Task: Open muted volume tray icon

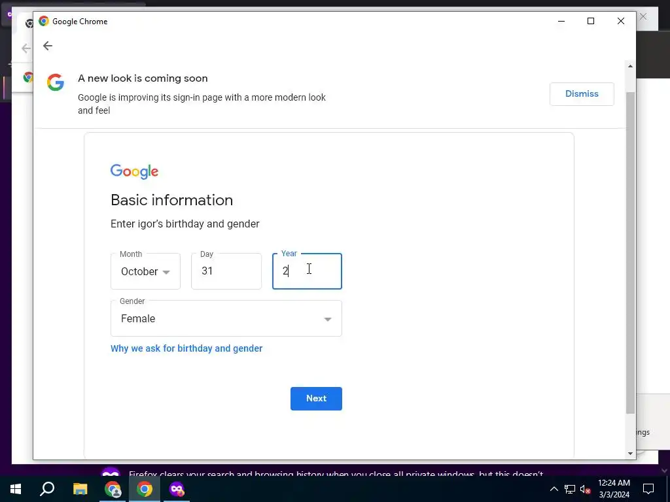Action: (586, 489)
